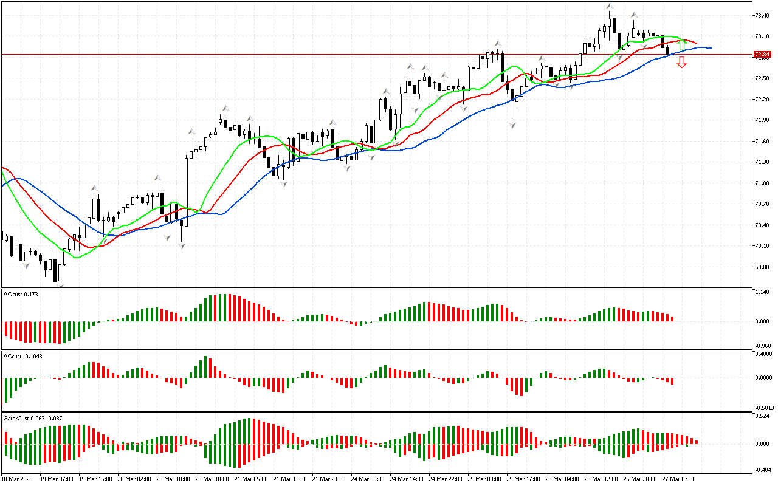The height and width of the screenshot is (486, 778).
Task: Click the GatorCust 0.063 -0.037 indicator label
Action: pyautogui.click(x=33, y=419)
